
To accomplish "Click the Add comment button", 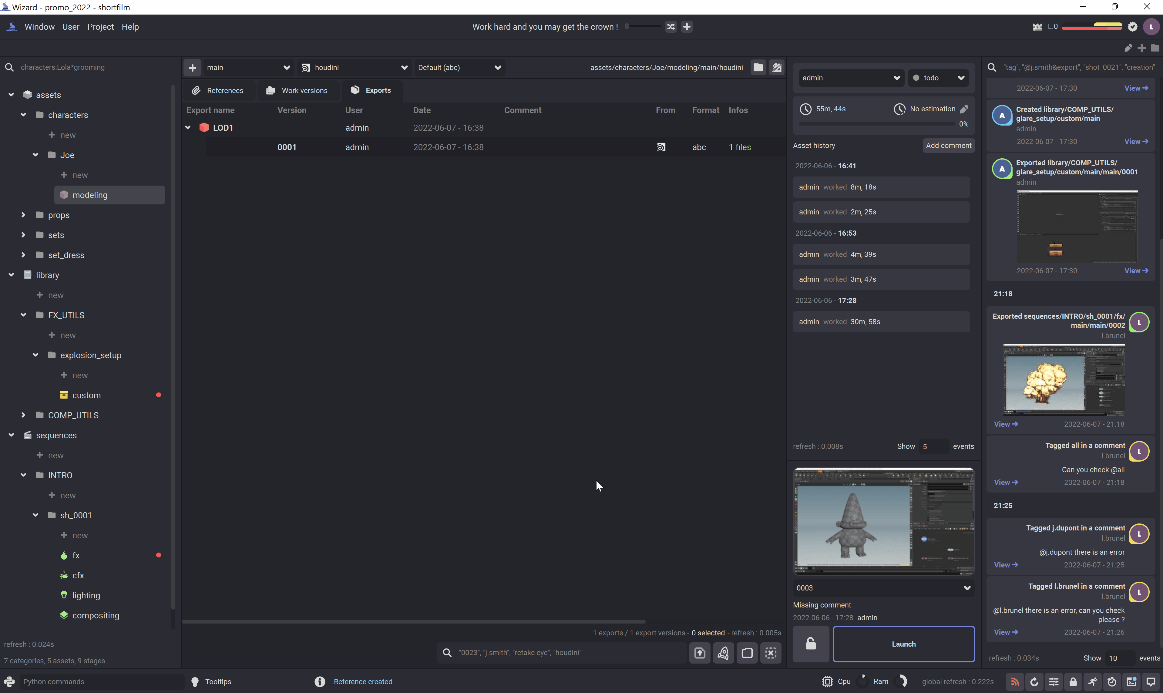I will click(948, 145).
